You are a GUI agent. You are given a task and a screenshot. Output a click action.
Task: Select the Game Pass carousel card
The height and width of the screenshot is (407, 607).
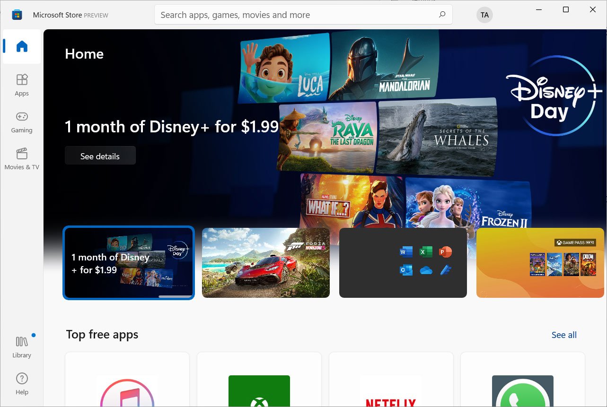[540, 263]
